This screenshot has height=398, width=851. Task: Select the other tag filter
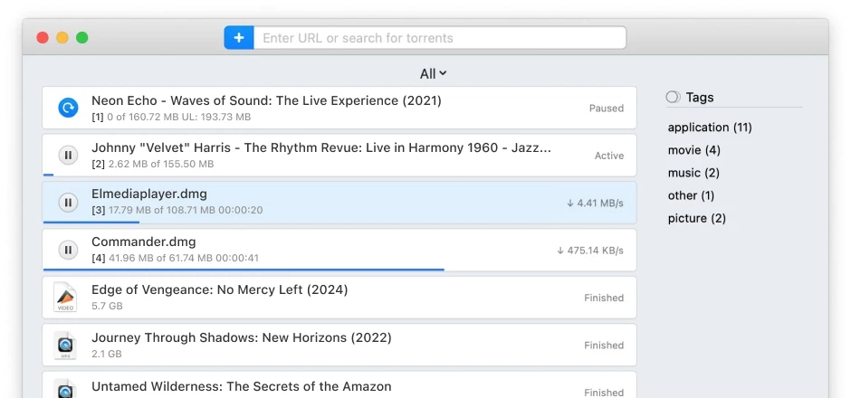[x=691, y=195]
